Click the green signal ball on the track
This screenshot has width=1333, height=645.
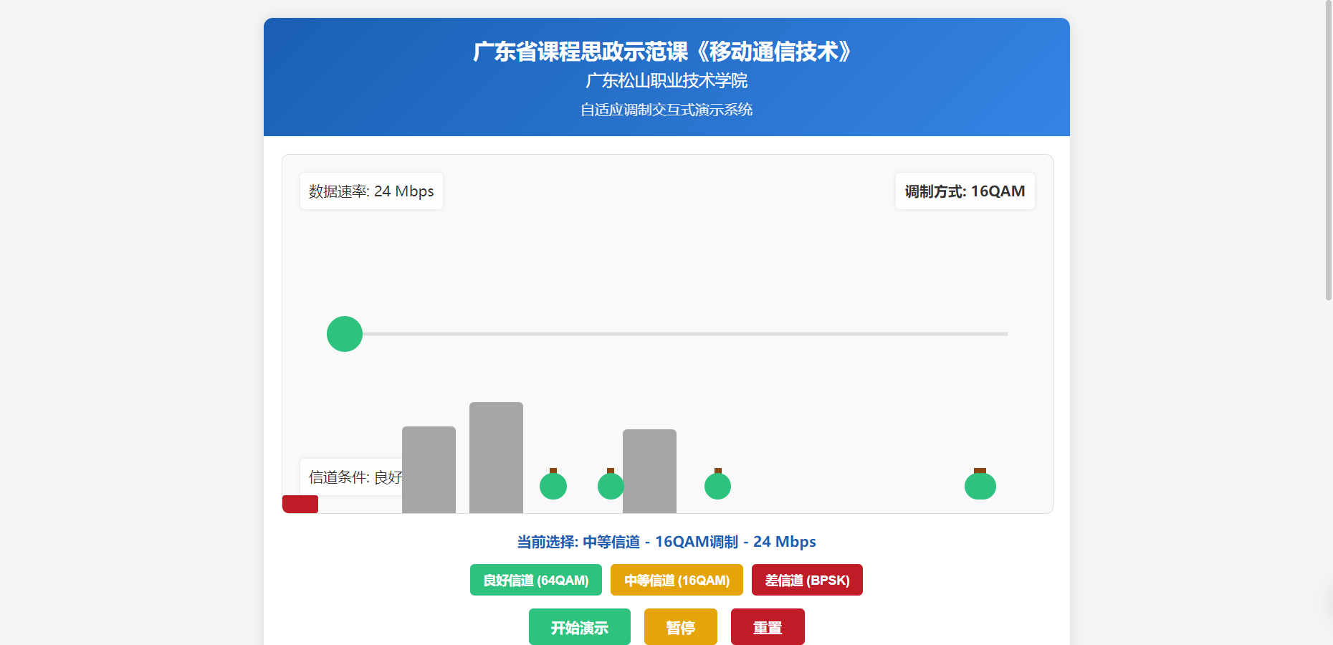(345, 334)
